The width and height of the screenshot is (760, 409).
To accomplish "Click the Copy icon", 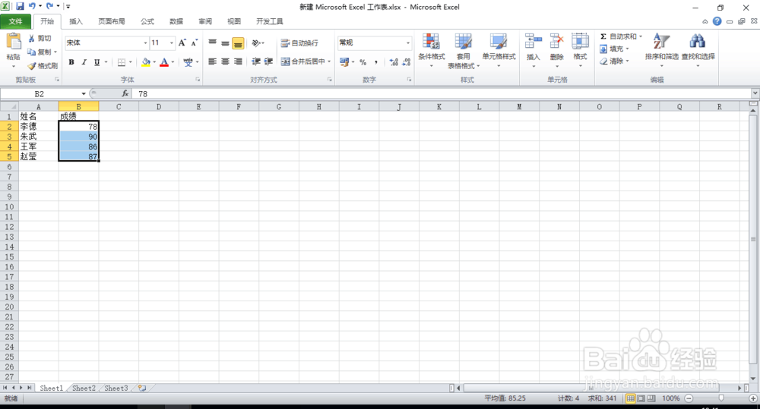I will coord(31,52).
